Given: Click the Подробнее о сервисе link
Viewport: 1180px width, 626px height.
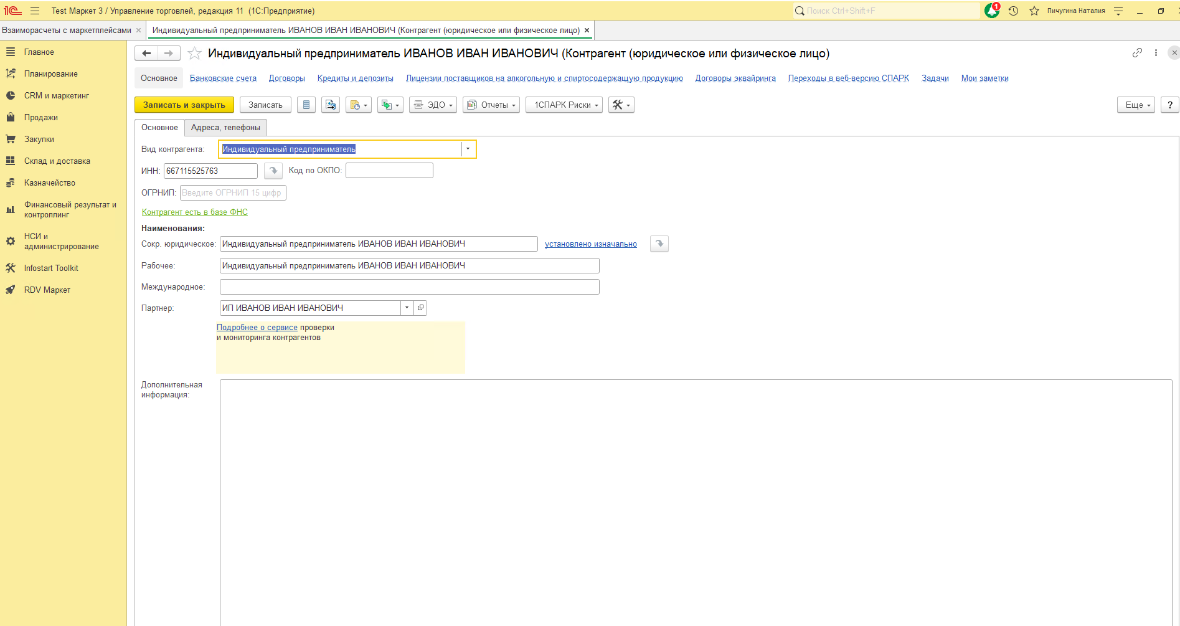Looking at the screenshot, I should 257,327.
